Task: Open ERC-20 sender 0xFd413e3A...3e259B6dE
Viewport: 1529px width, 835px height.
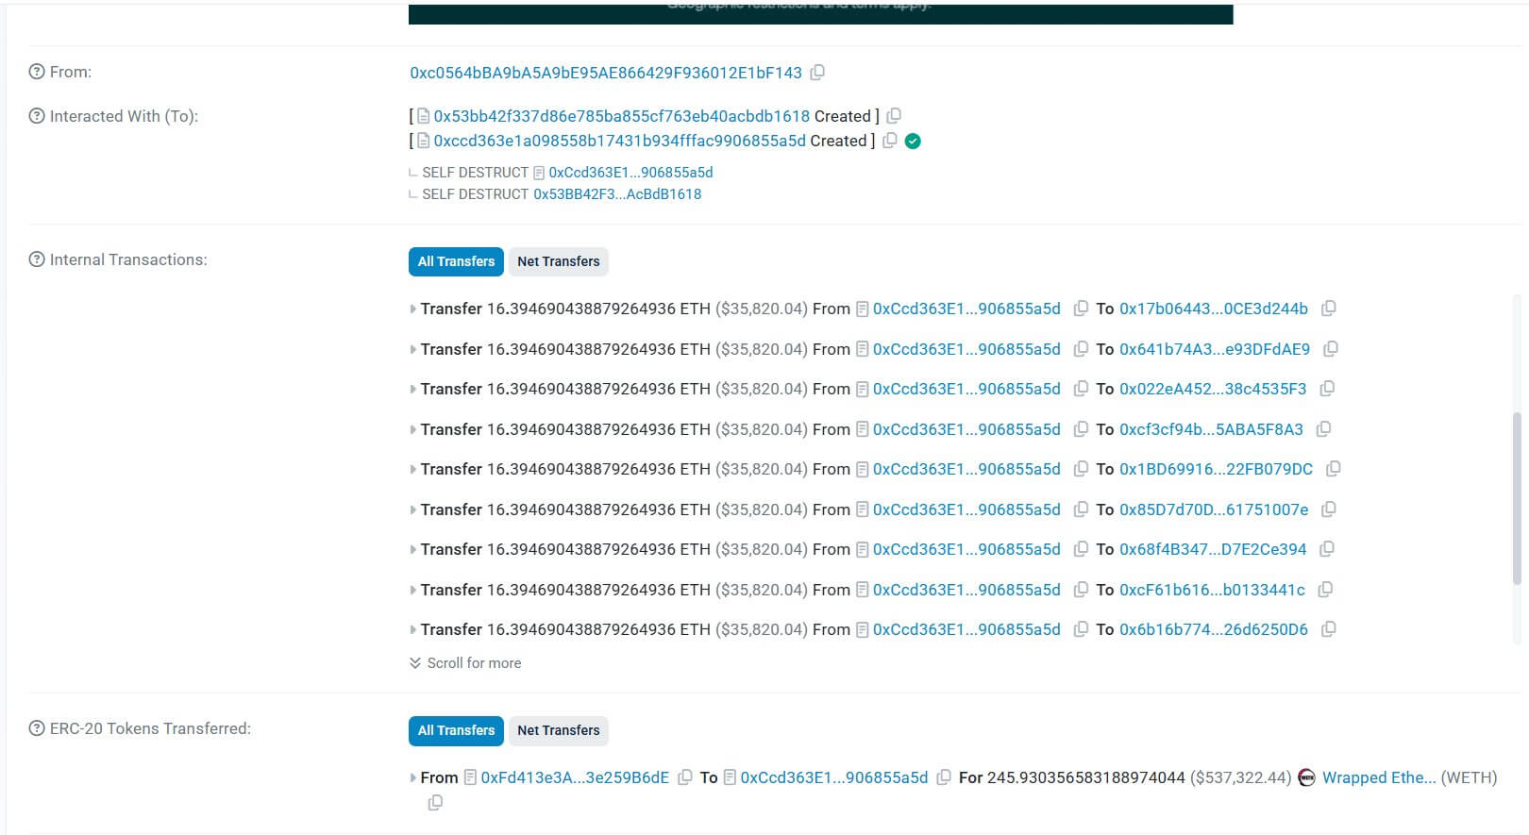Action: coord(575,777)
